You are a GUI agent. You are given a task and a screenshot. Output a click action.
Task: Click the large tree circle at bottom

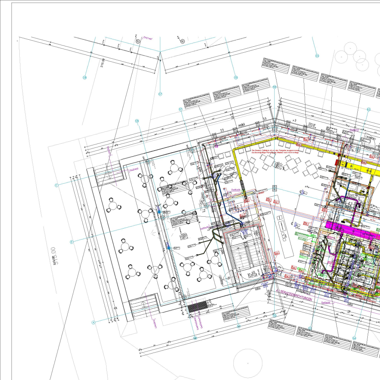coord(248,363)
